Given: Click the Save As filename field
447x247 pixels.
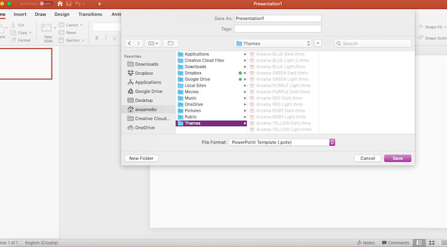Looking at the screenshot, I should coord(278,18).
